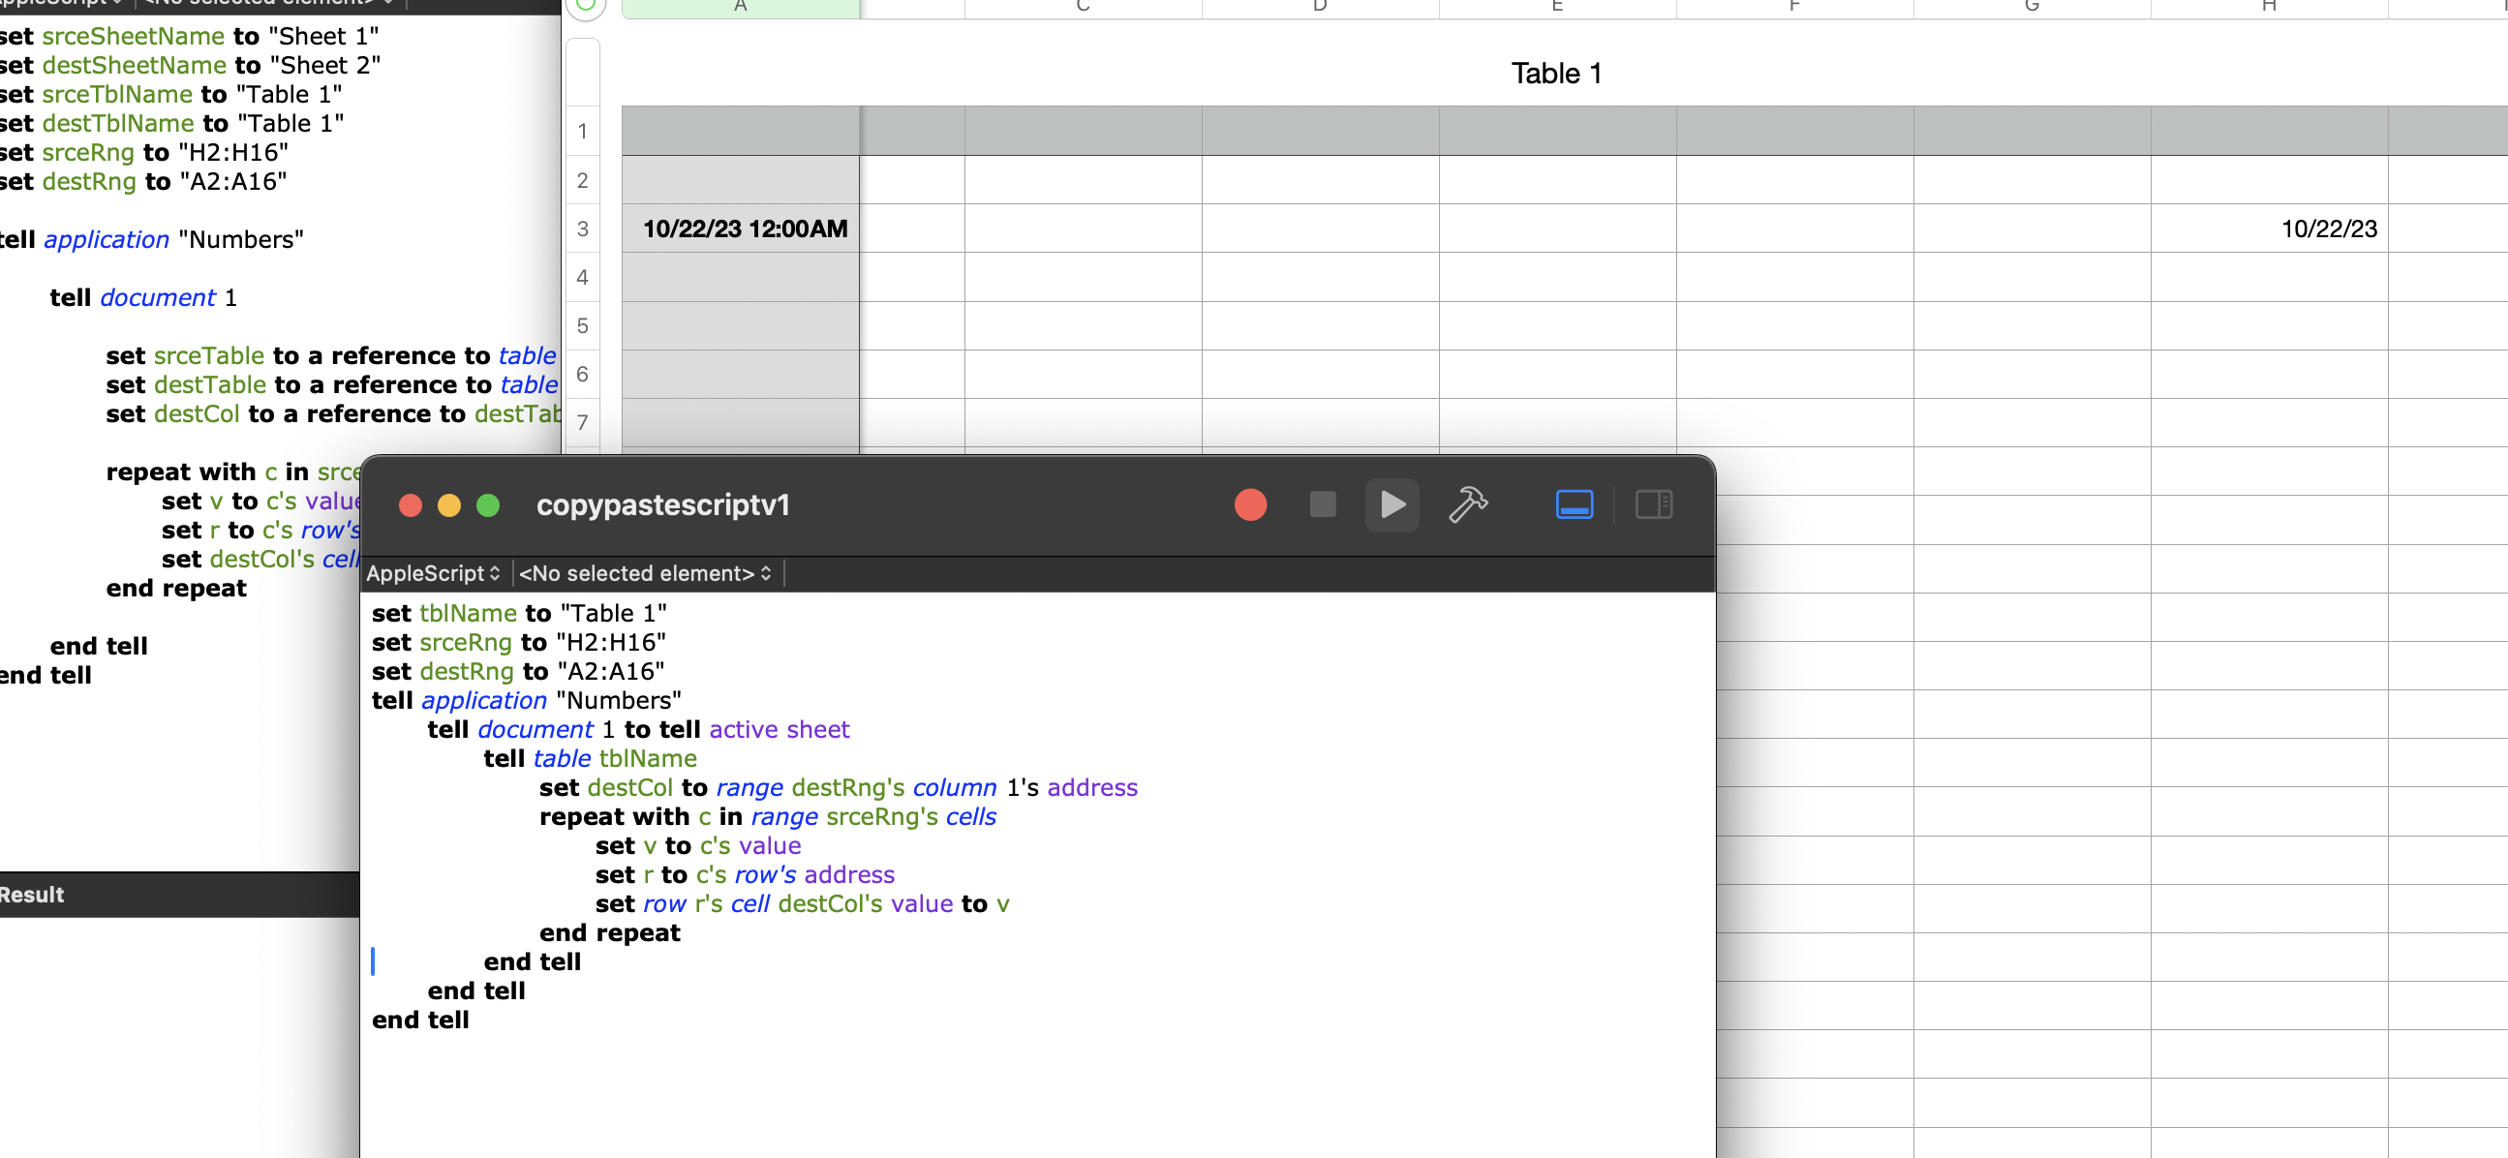Select column H header in the table

pos(2269,7)
